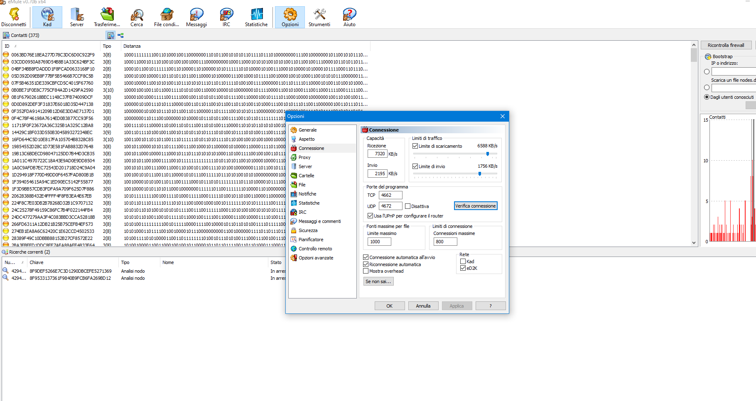
Task: Click Ricontrolla firewall button
Action: coord(726,45)
